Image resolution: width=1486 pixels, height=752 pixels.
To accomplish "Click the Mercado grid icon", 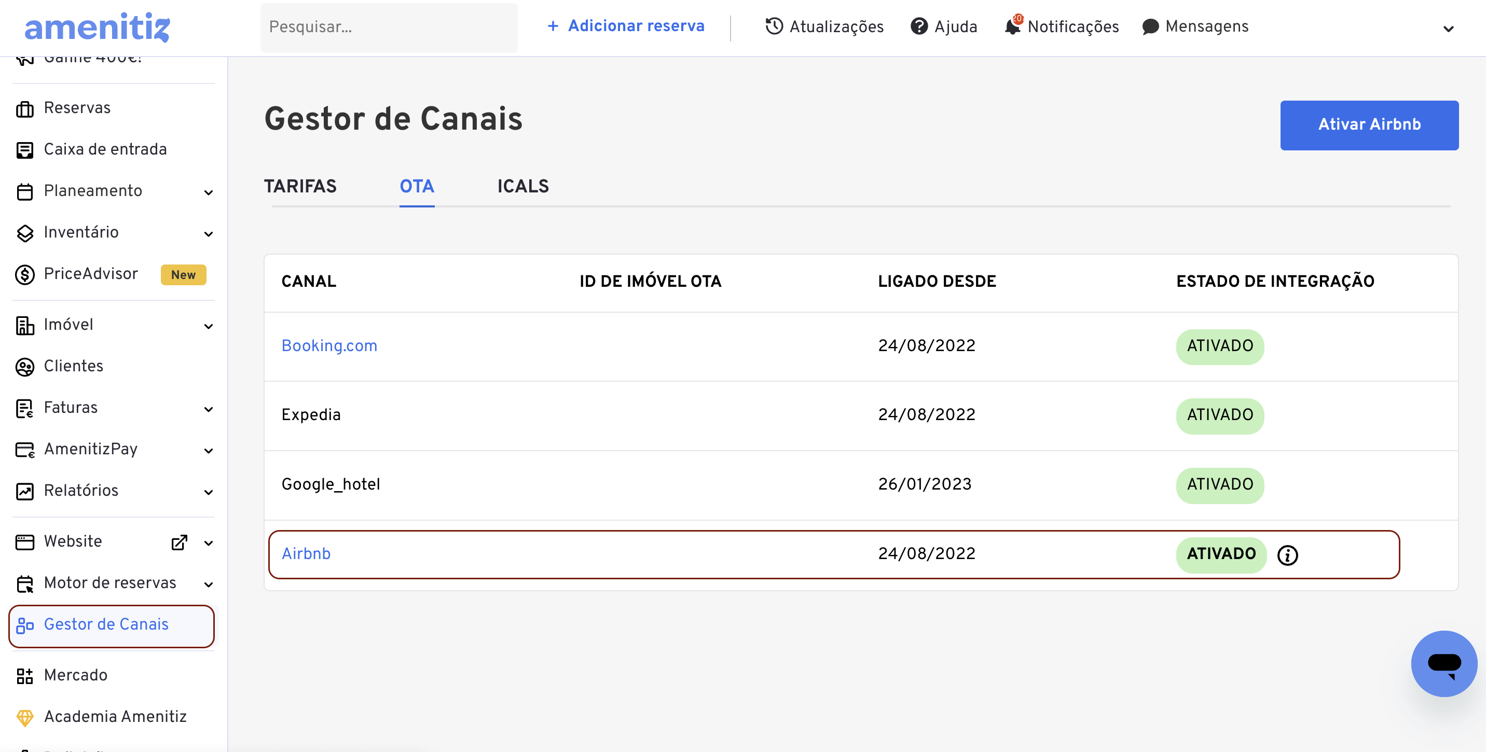I will [x=25, y=676].
